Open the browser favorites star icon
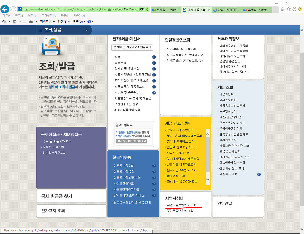Screen dimensions: 304x234 (x=289, y=9)
